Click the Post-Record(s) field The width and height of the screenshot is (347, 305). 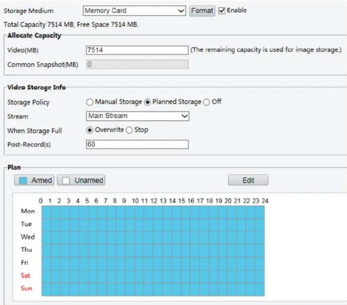point(137,144)
